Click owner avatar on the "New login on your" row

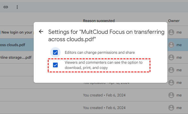click(x=171, y=32)
